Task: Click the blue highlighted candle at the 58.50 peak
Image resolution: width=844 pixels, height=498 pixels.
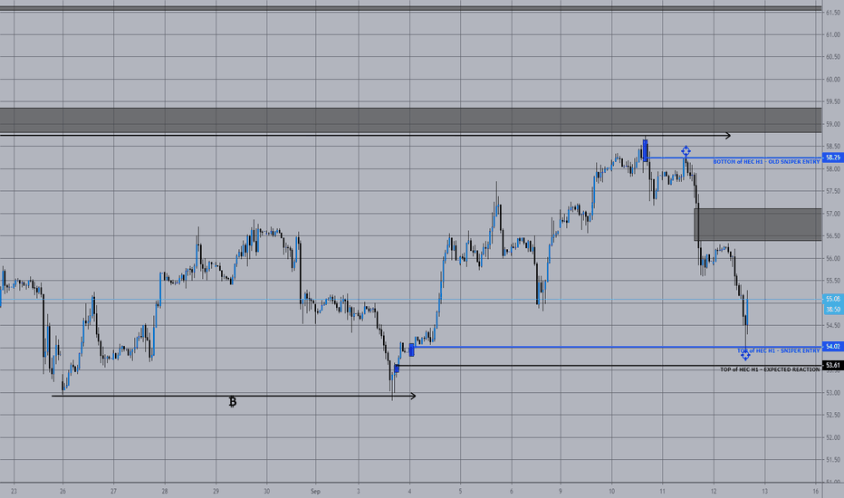Action: (646, 150)
